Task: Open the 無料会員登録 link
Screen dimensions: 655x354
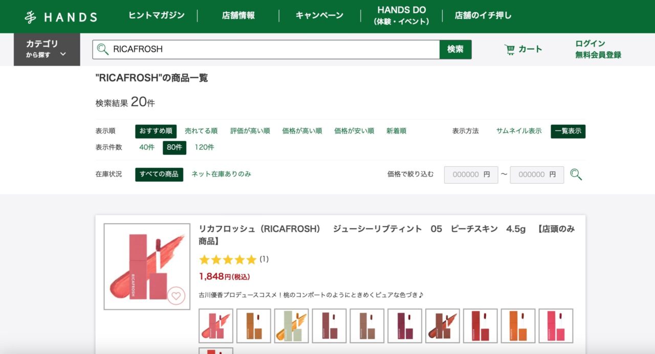Action: click(x=598, y=55)
